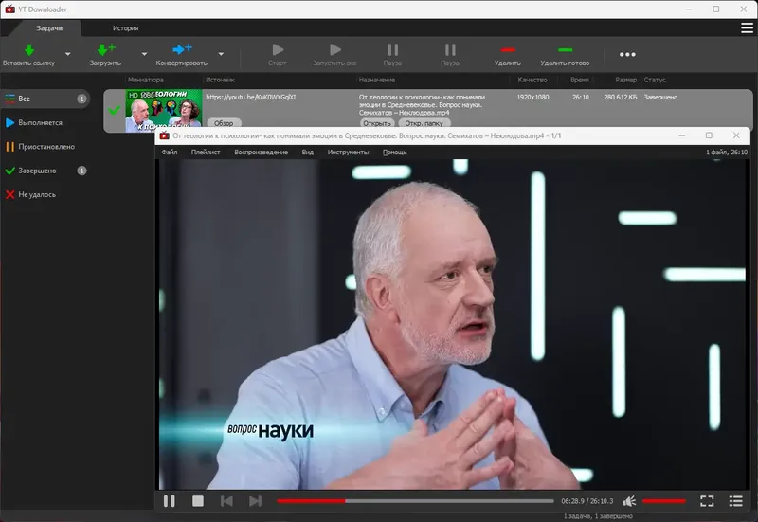Click the green checkmark on task row
Image resolution: width=758 pixels, height=522 pixels.
pyautogui.click(x=114, y=110)
